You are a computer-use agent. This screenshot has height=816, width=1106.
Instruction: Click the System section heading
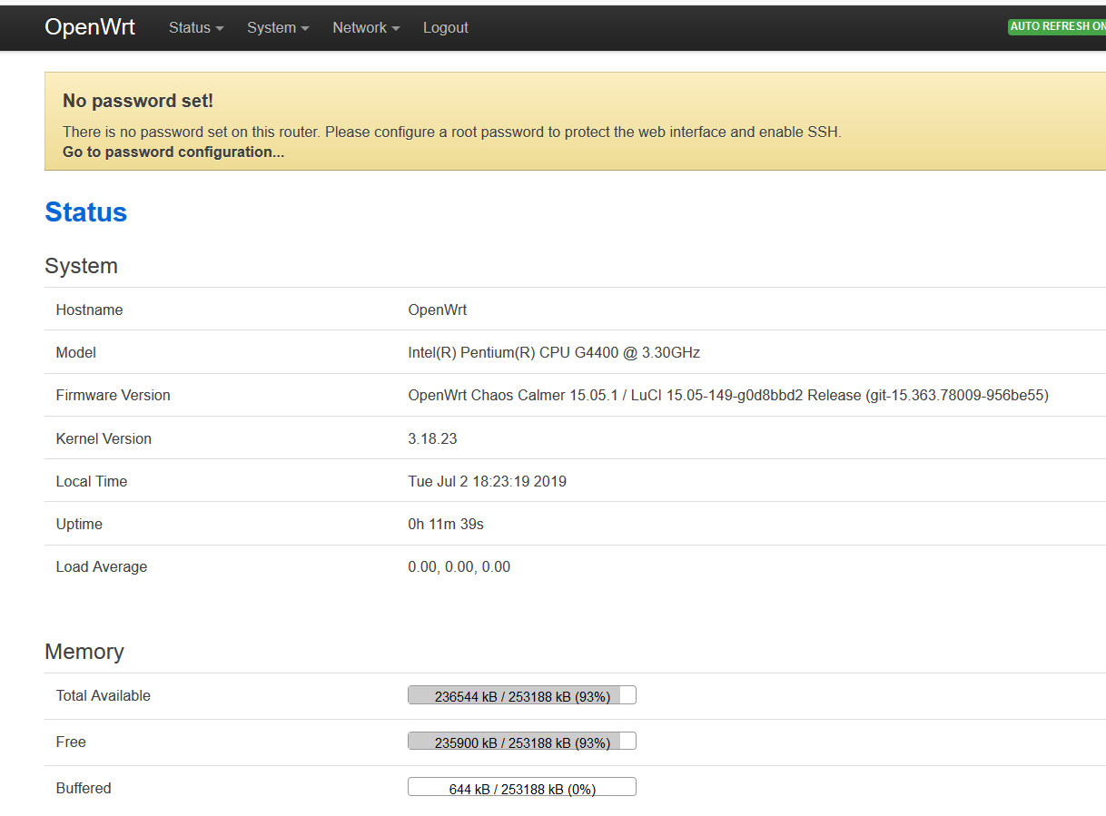coord(81,266)
